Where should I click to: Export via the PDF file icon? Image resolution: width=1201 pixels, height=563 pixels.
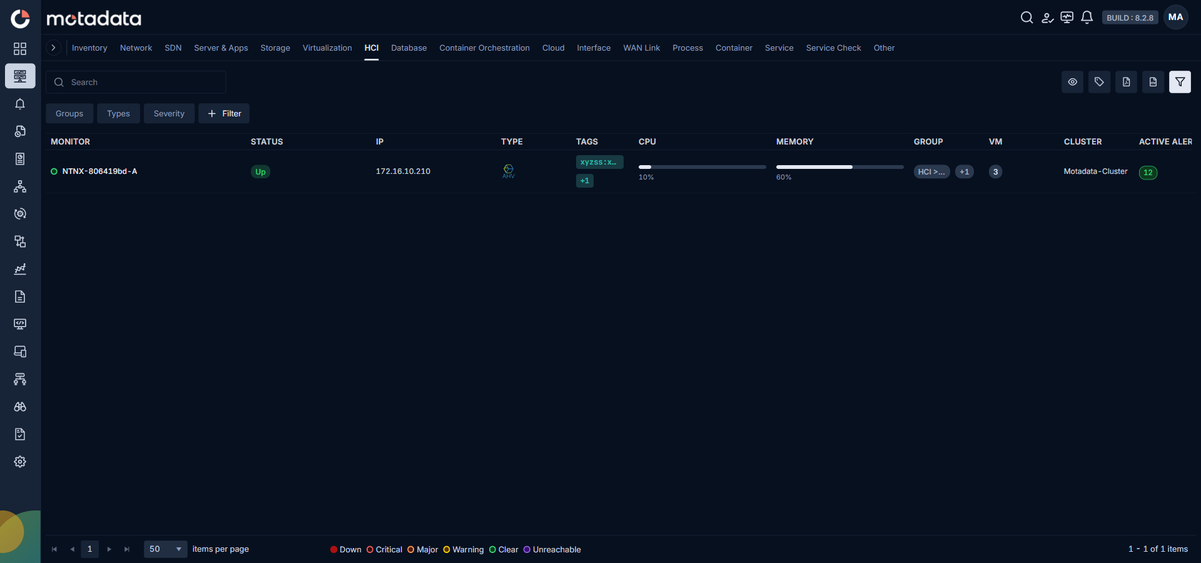(x=1126, y=82)
